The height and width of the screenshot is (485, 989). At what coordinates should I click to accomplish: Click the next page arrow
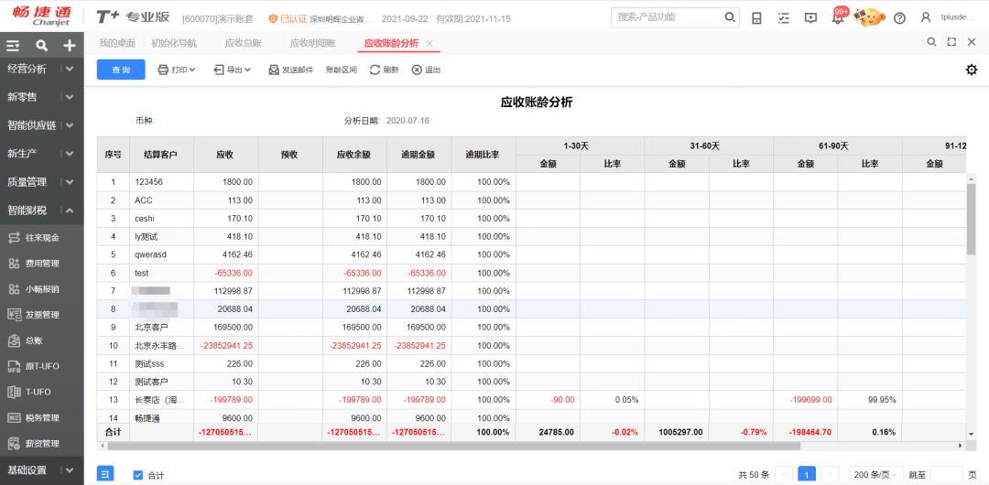click(x=831, y=474)
